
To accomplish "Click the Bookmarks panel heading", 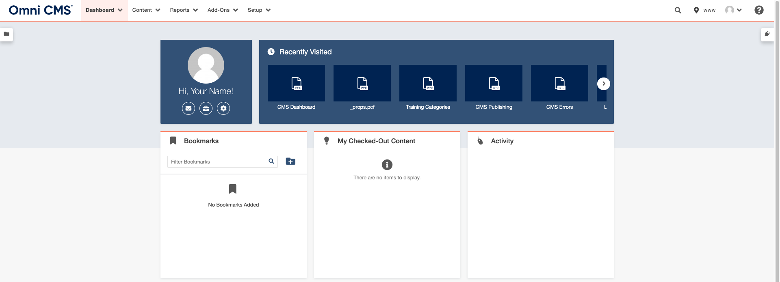I will pos(201,141).
